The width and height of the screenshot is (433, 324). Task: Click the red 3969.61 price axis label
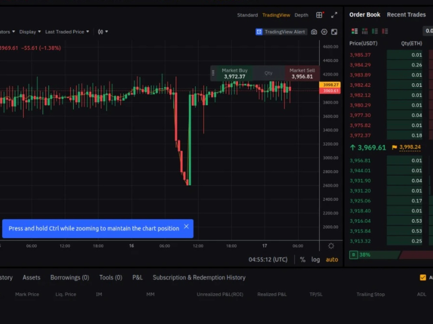pos(330,91)
